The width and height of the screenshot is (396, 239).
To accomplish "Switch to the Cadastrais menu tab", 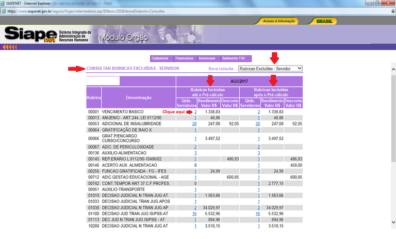I will tap(160, 58).
